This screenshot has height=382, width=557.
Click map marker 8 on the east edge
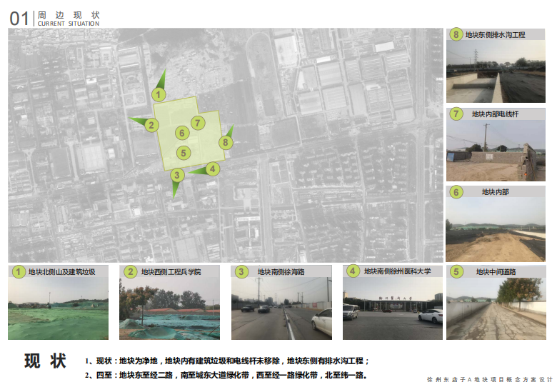tap(225, 143)
